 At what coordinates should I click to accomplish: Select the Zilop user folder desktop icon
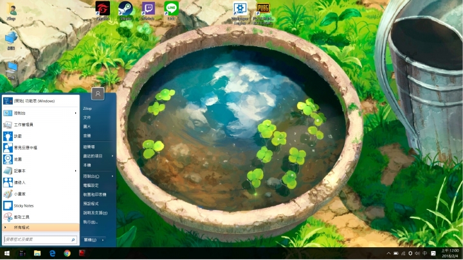pos(11,11)
